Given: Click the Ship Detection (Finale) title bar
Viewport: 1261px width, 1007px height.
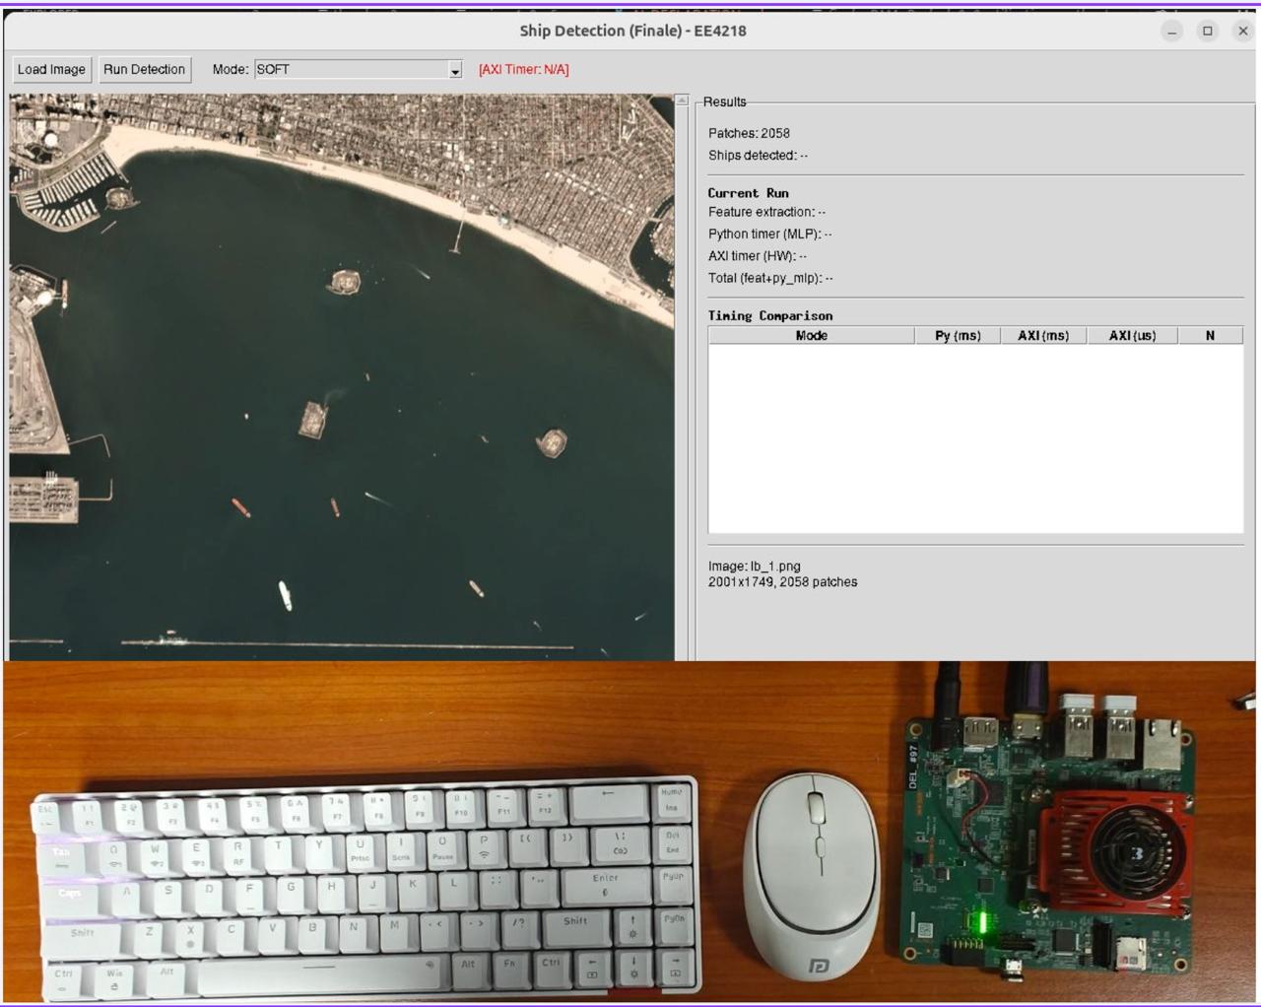Looking at the screenshot, I should [x=632, y=32].
